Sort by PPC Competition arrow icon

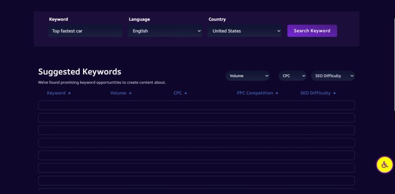click(277, 93)
